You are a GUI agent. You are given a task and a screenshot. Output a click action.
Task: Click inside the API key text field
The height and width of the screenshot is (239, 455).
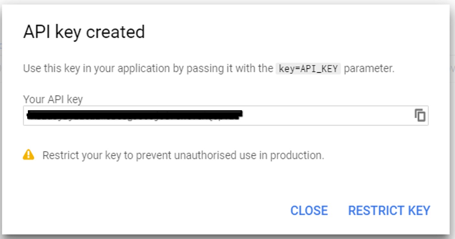pyautogui.click(x=195, y=115)
